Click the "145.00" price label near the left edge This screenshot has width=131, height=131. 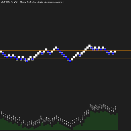tap(2, 113)
